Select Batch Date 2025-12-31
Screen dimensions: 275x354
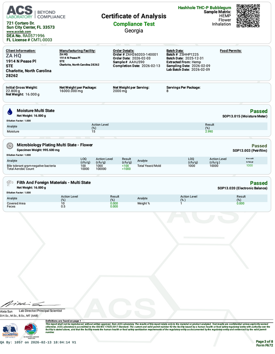pyautogui.click(x=185, y=58)
